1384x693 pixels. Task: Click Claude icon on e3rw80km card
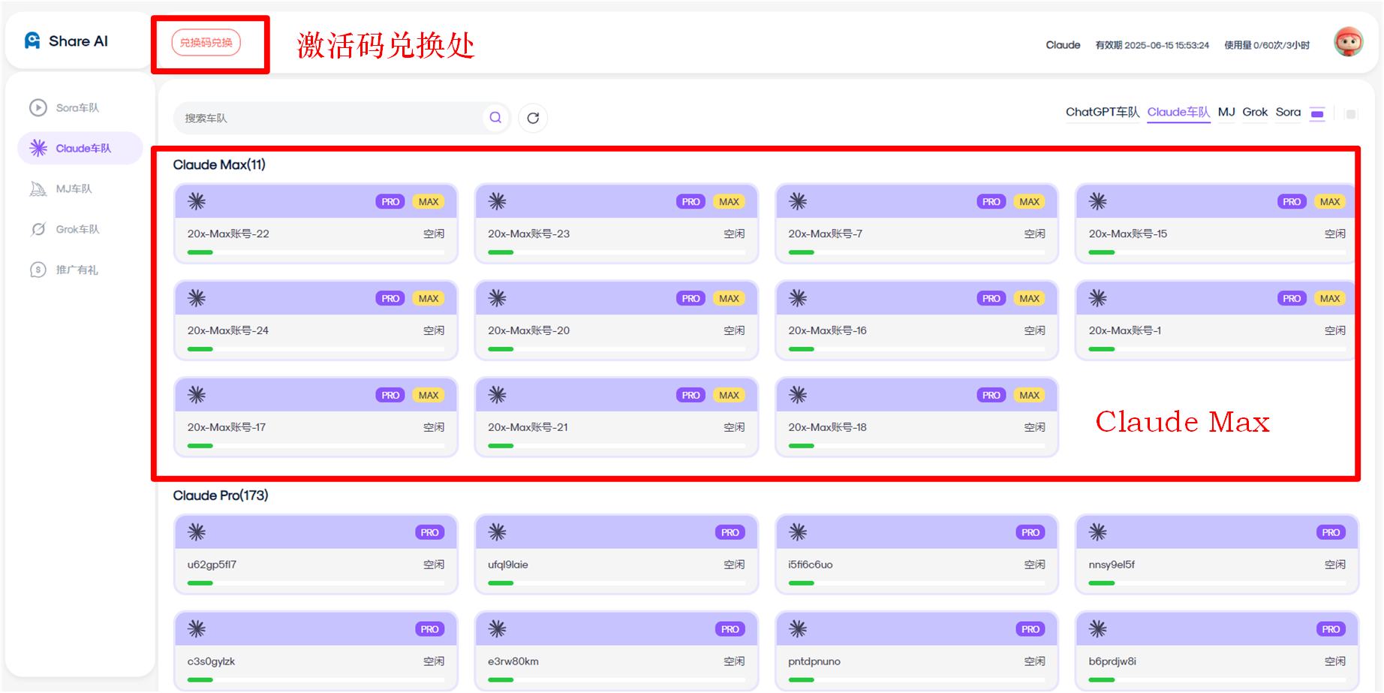pos(497,629)
